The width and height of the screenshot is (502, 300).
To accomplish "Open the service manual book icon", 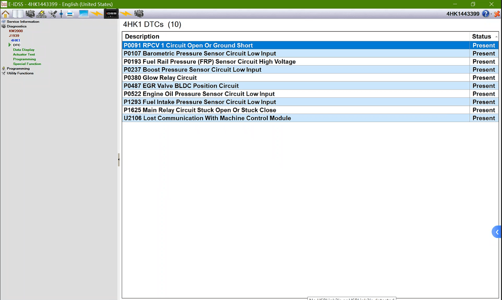I will coord(17,14).
